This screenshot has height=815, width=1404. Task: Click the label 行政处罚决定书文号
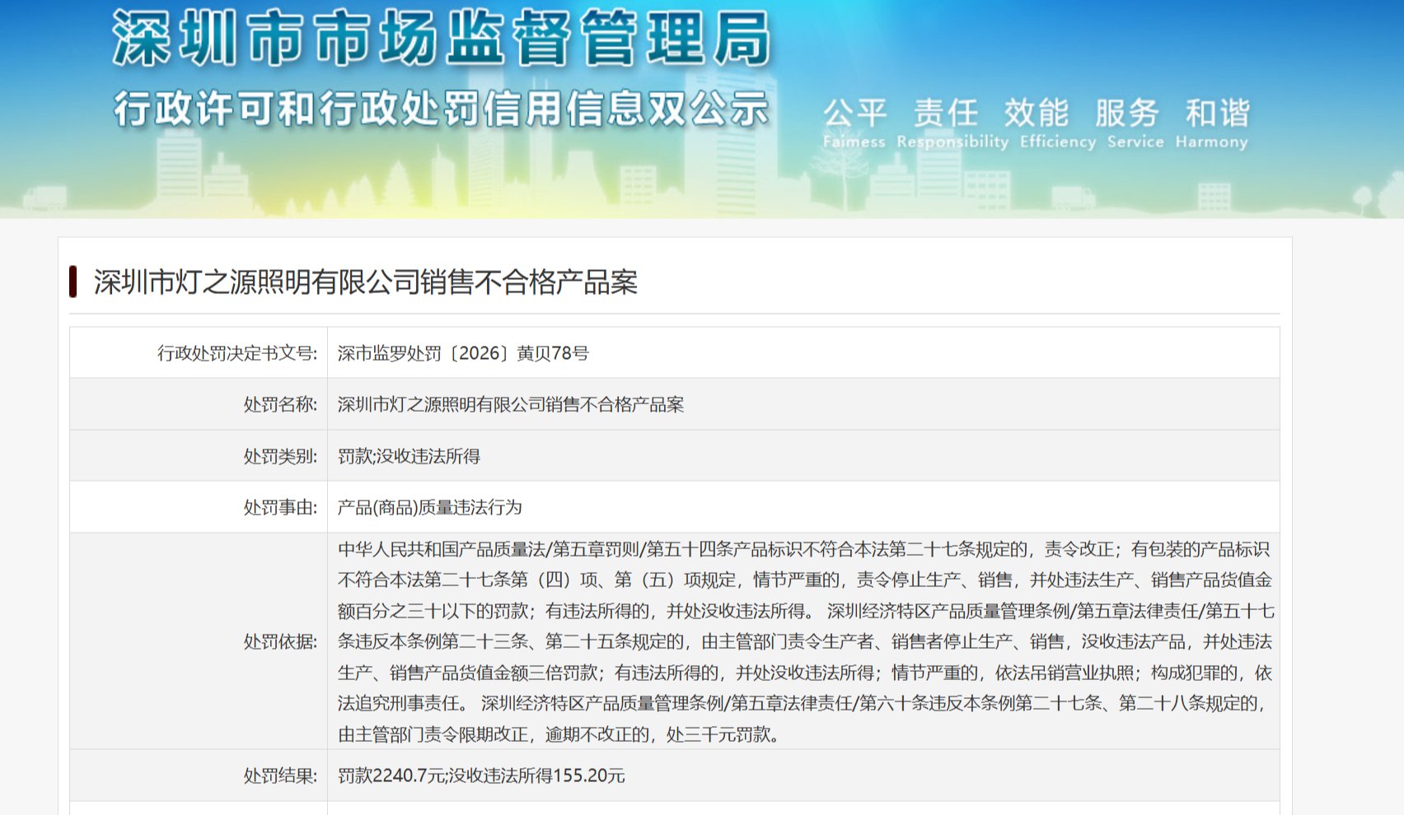(x=237, y=353)
